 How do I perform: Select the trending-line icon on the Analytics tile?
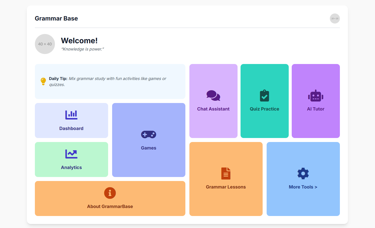pos(71,153)
